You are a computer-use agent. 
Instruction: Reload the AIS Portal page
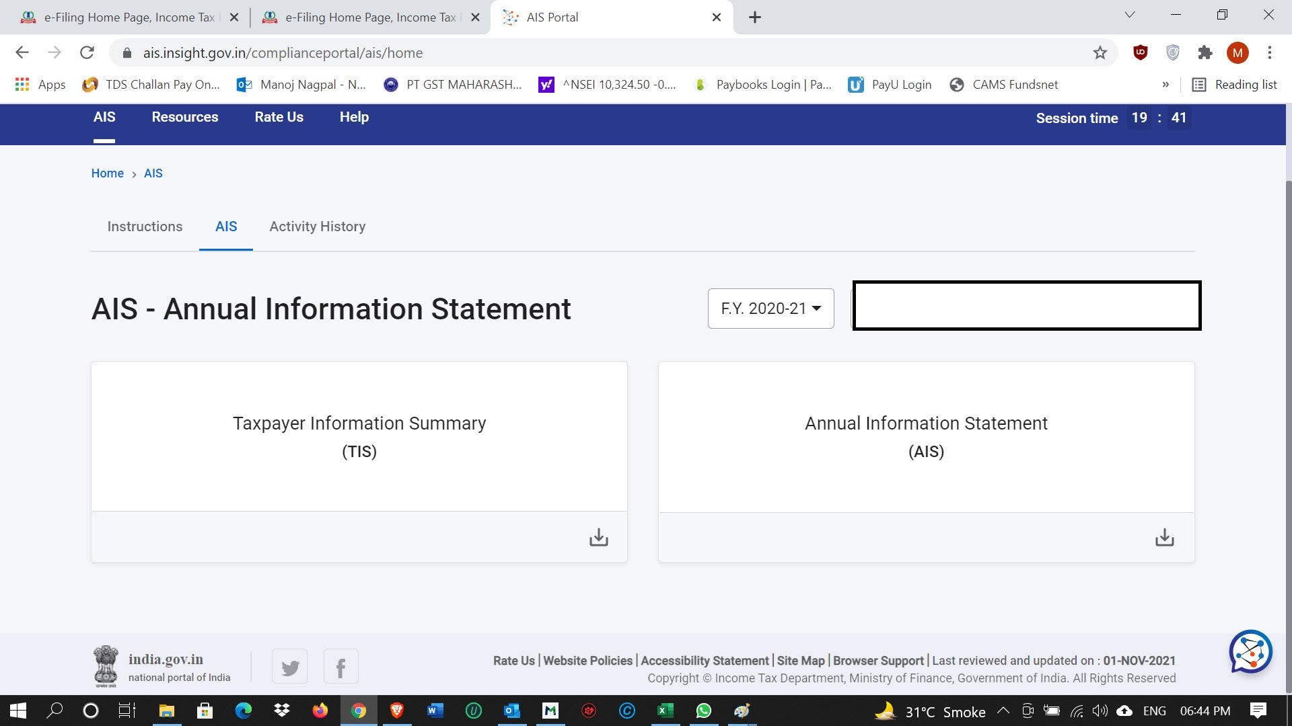click(x=87, y=53)
